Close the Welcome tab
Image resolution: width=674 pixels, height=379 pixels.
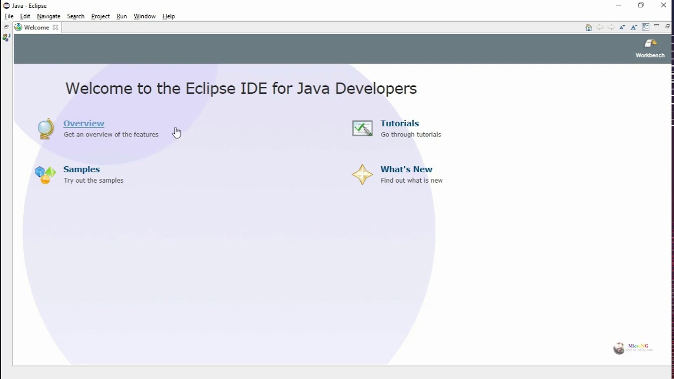coord(55,27)
